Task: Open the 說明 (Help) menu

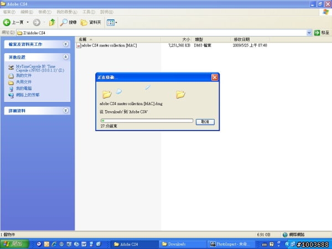Action: coord(106,12)
